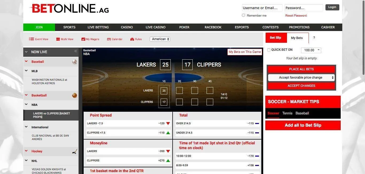
Task: Click the Password field
Action: [304, 8]
